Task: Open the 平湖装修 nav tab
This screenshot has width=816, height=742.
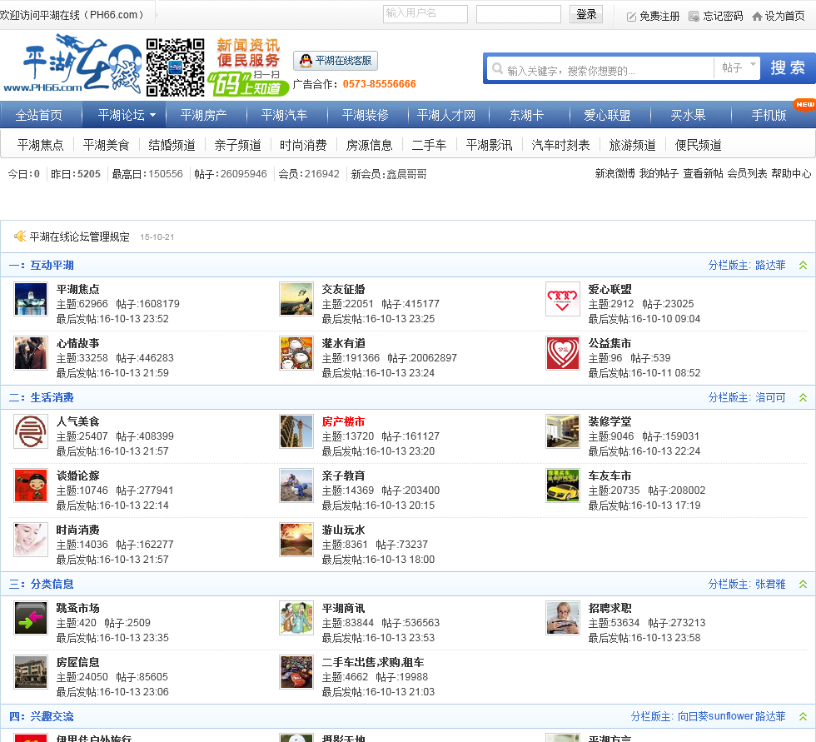Action: (366, 115)
